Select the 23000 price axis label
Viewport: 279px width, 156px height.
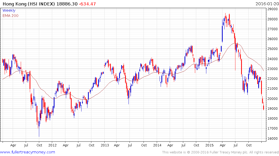coord(273,69)
